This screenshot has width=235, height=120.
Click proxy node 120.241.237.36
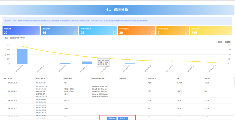tap(41, 113)
